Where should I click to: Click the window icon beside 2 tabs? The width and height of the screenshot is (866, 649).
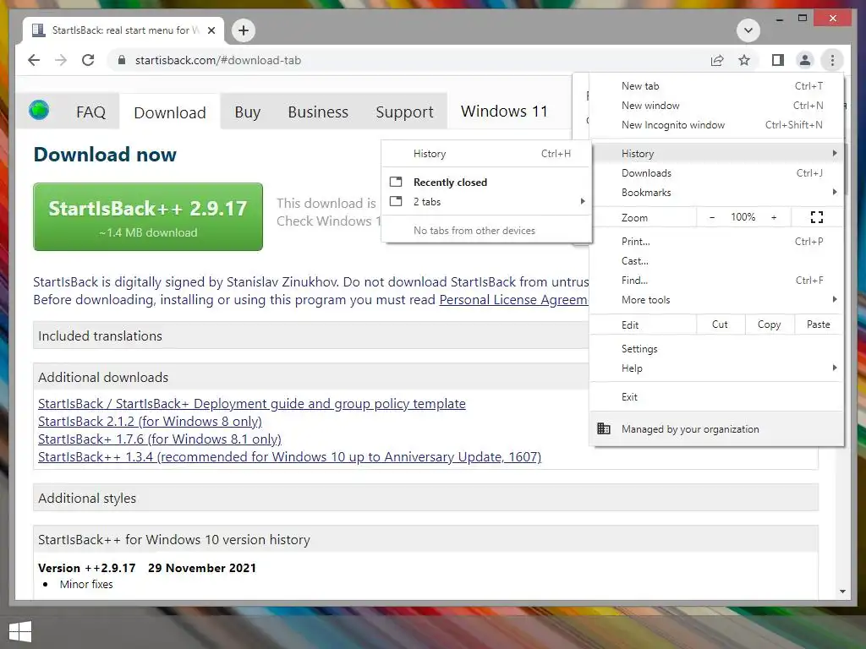(x=396, y=201)
